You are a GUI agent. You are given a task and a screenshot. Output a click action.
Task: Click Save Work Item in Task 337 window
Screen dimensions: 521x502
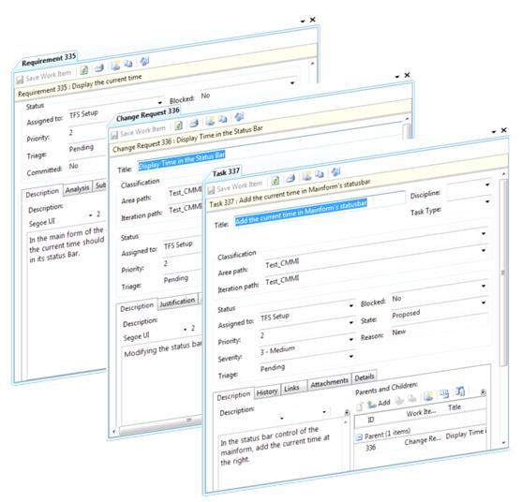[235, 186]
